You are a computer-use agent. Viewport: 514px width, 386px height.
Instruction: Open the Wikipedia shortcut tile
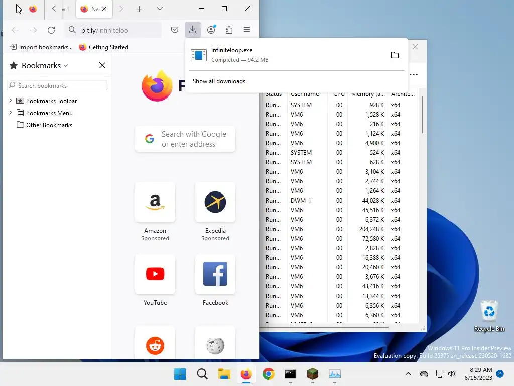(215, 343)
